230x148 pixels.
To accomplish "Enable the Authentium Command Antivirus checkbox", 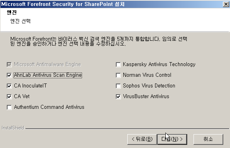I will [x=9, y=107].
